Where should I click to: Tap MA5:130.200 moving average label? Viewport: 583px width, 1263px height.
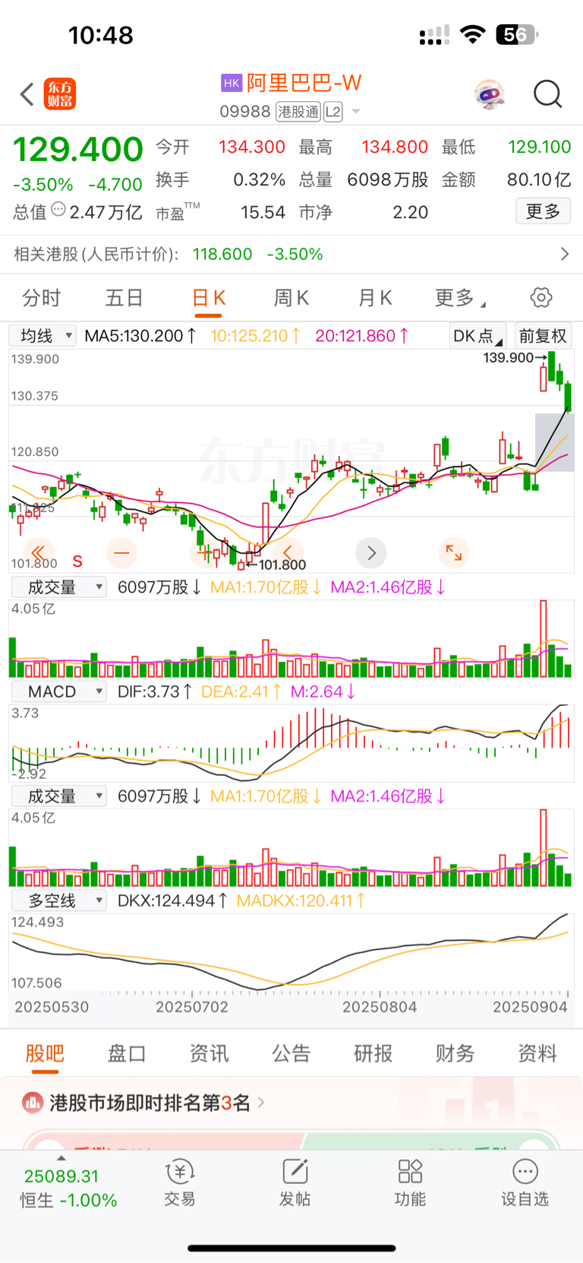pos(140,336)
